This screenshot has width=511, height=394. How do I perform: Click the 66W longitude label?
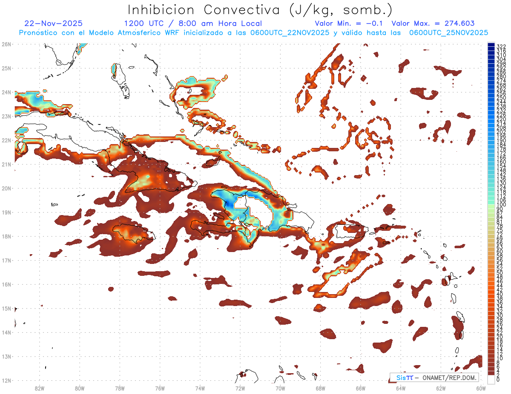(x=361, y=388)
